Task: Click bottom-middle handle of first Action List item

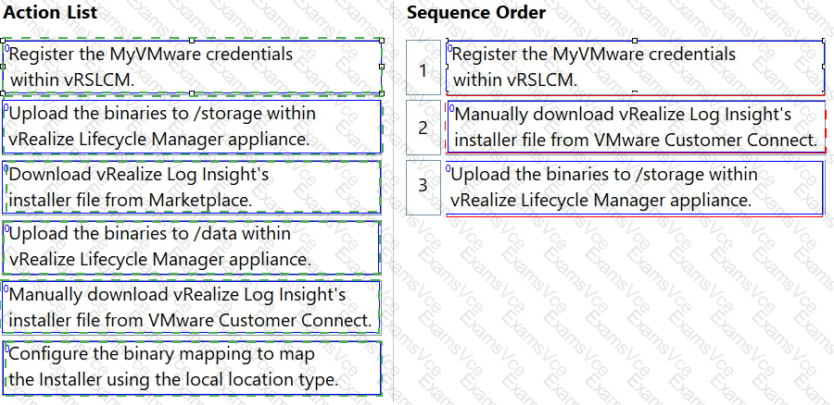Action: 192,93
